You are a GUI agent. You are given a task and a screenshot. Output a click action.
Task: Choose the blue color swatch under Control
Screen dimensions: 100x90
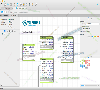[x=93, y=36]
